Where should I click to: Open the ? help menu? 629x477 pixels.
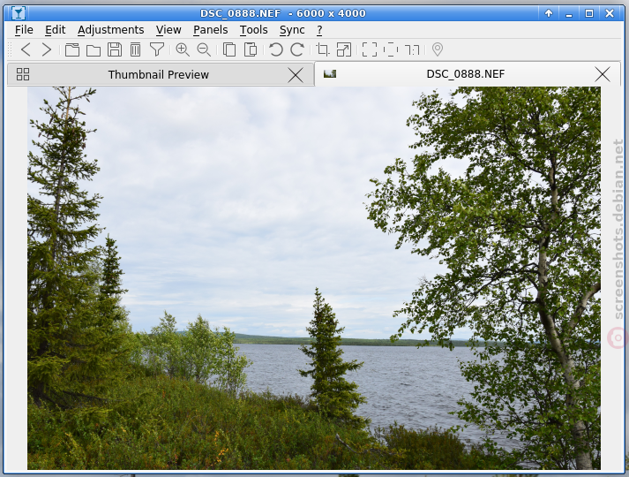[319, 30]
